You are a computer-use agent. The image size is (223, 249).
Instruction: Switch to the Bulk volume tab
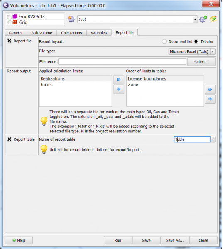(42, 33)
